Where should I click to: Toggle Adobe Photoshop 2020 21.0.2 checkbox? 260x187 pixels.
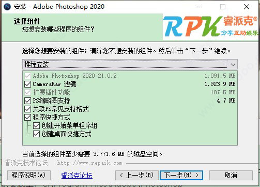tap(27, 76)
